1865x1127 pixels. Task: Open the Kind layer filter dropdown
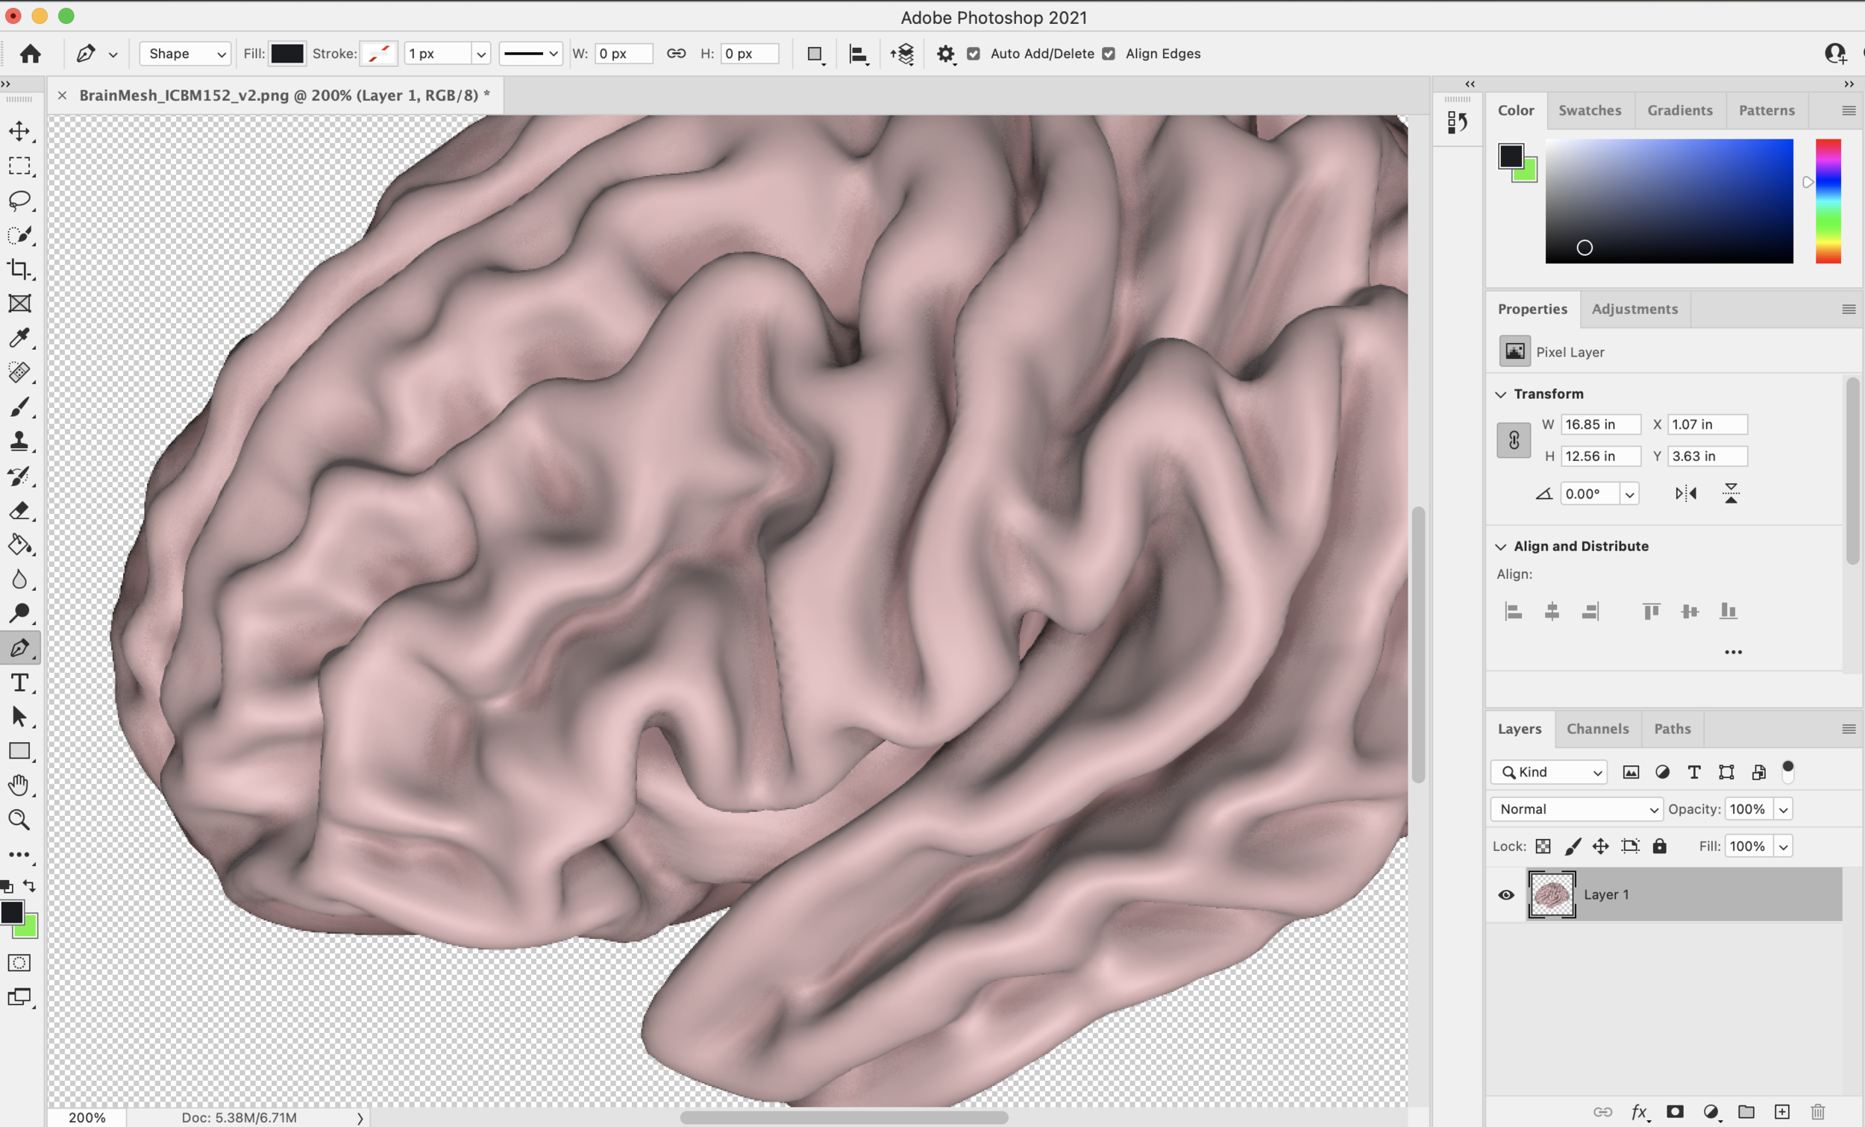tap(1549, 772)
